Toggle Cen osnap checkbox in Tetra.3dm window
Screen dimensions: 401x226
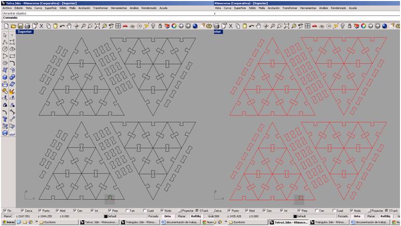[x=75, y=210]
